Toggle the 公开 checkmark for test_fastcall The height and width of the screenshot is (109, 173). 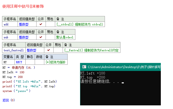[48, 50]
